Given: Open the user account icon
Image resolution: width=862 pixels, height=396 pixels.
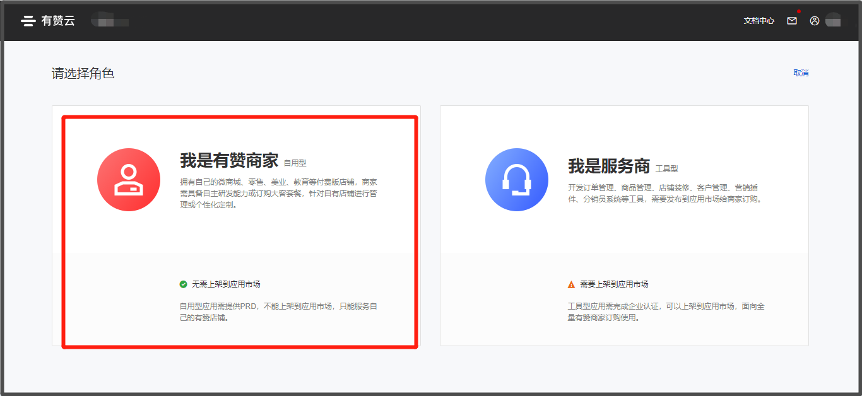Looking at the screenshot, I should [815, 21].
